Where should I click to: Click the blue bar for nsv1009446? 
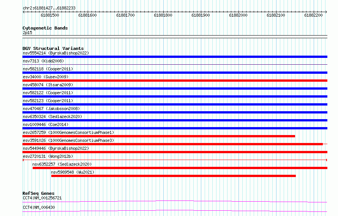[175, 128]
